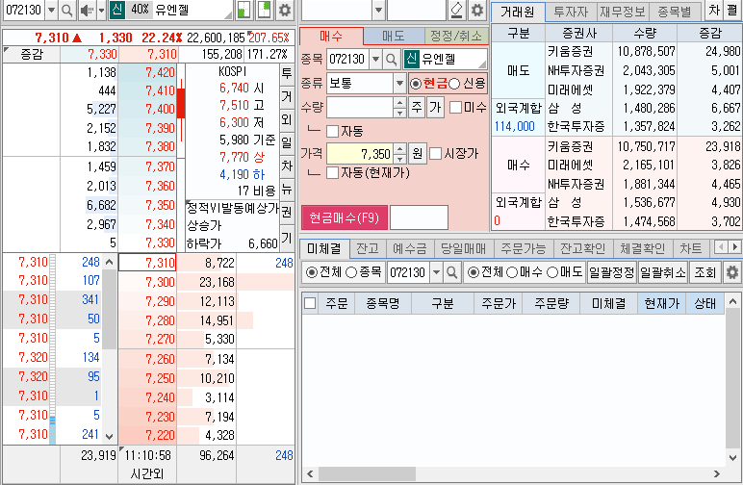This screenshot has width=743, height=485.
Task: Open the stock code 072130 dropdown in the top-left toolbar
Action: tap(52, 10)
